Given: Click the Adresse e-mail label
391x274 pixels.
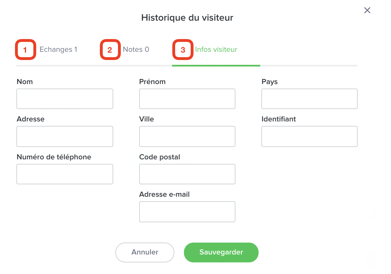Looking at the screenshot, I should click(x=164, y=194).
